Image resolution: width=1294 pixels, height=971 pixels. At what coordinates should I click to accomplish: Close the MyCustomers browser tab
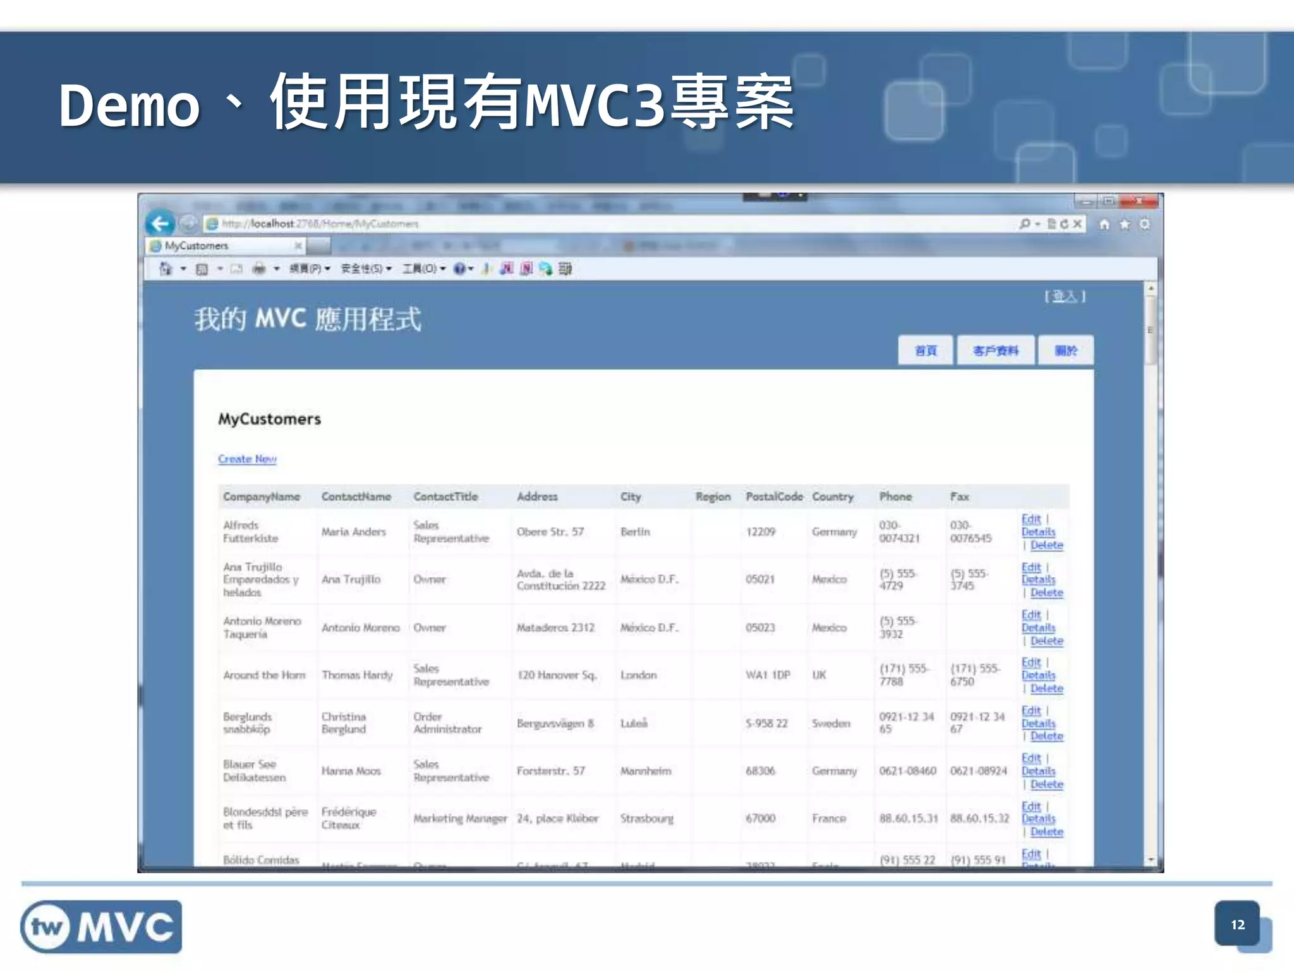click(298, 246)
